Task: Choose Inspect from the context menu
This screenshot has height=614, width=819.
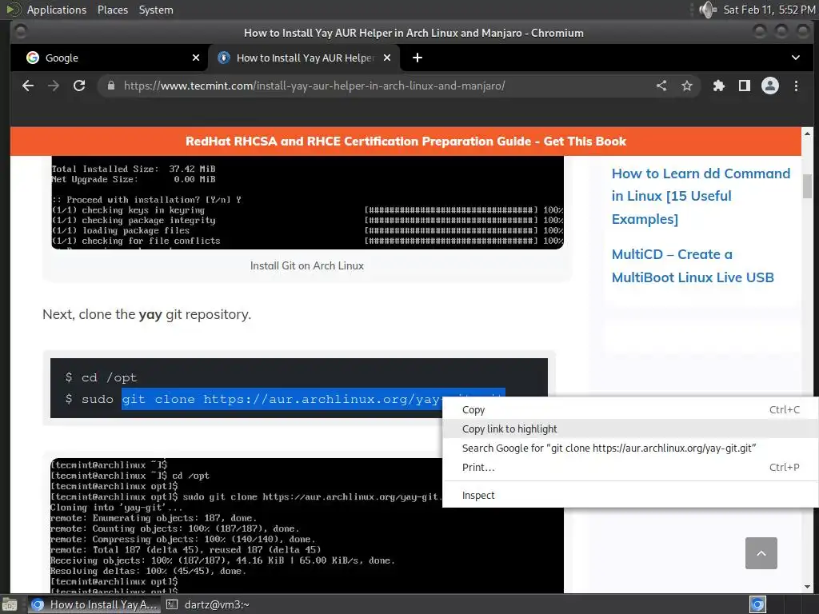Action: 630,495
